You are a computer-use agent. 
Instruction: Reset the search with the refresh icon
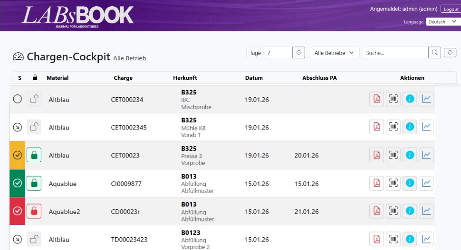pyautogui.click(x=450, y=53)
